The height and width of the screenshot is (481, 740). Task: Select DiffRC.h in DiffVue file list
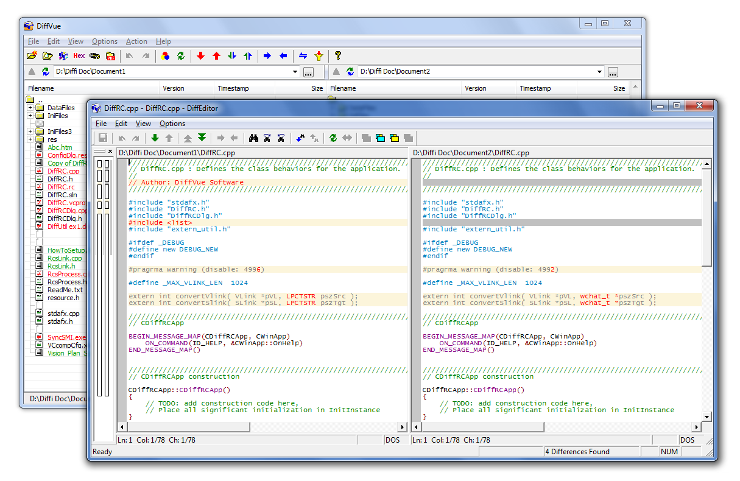click(60, 179)
